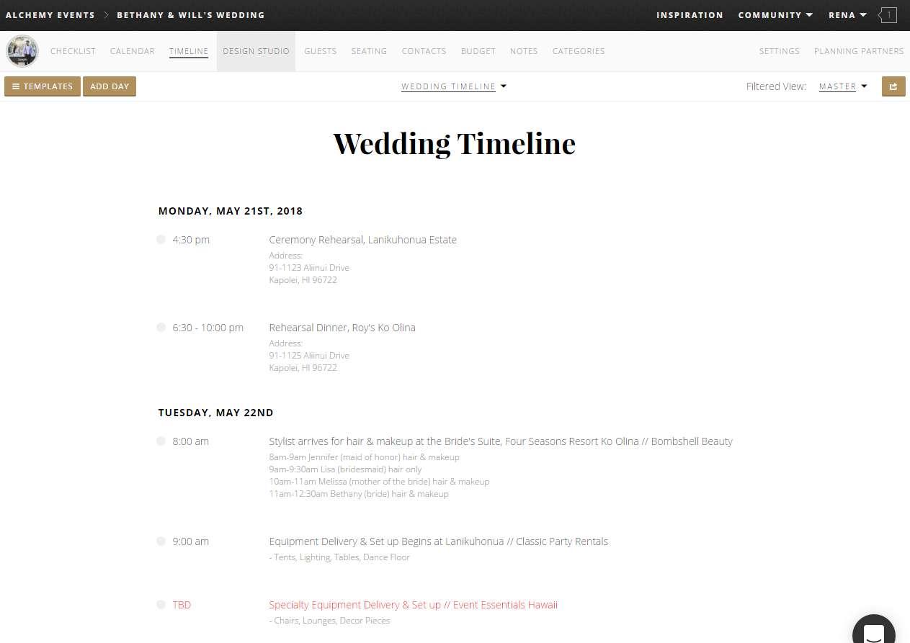This screenshot has width=910, height=643.
Task: Click the 11am-12:30am Bethany hair & makeup note
Action: tap(359, 494)
